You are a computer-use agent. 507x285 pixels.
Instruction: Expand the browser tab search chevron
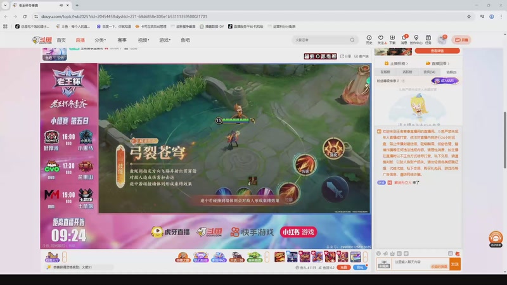coord(5,5)
